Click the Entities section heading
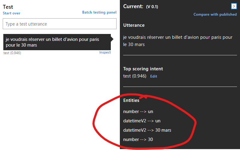The image size is (240, 150). (131, 100)
